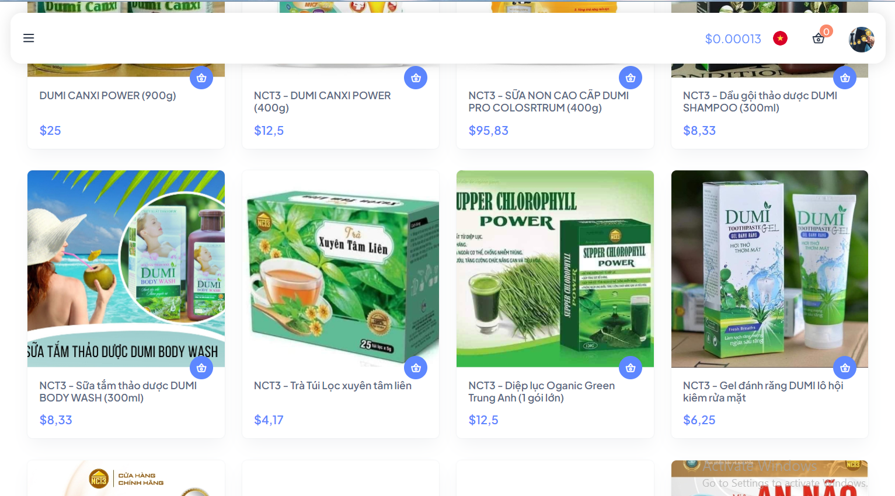Click the $4,17 price text

coord(269,420)
